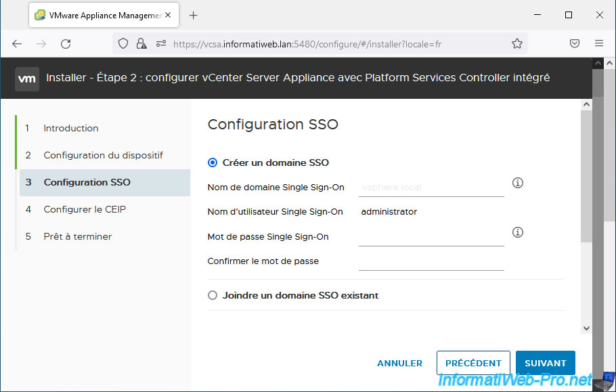Show info for Single Sign-On password

pos(518,232)
